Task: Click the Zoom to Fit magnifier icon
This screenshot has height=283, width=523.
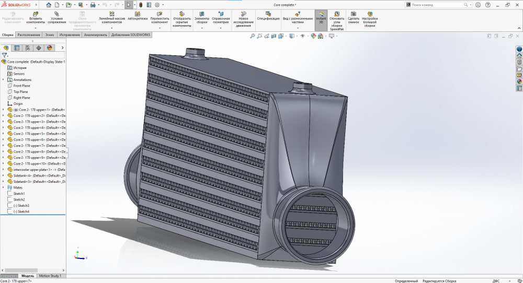Action: point(253,36)
